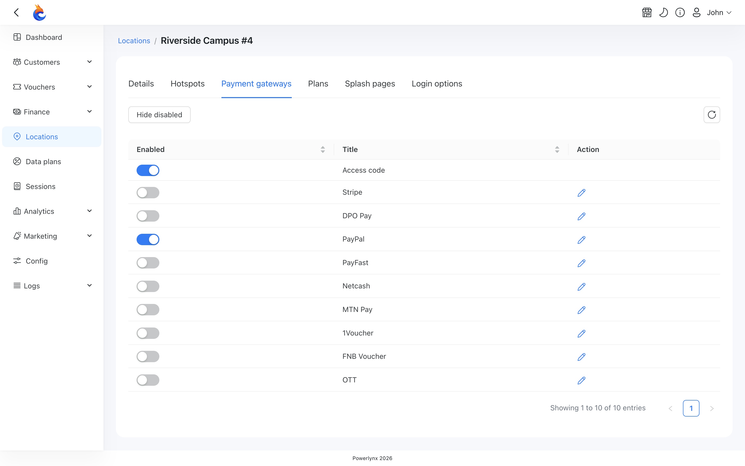Sort by Title column arrows
745x466 pixels.
(557, 149)
